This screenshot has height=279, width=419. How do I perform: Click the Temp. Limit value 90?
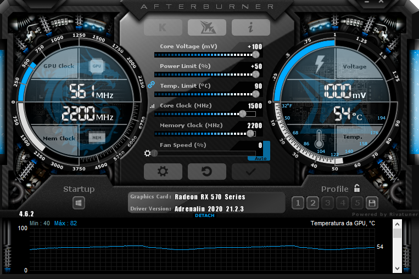pyautogui.click(x=258, y=86)
